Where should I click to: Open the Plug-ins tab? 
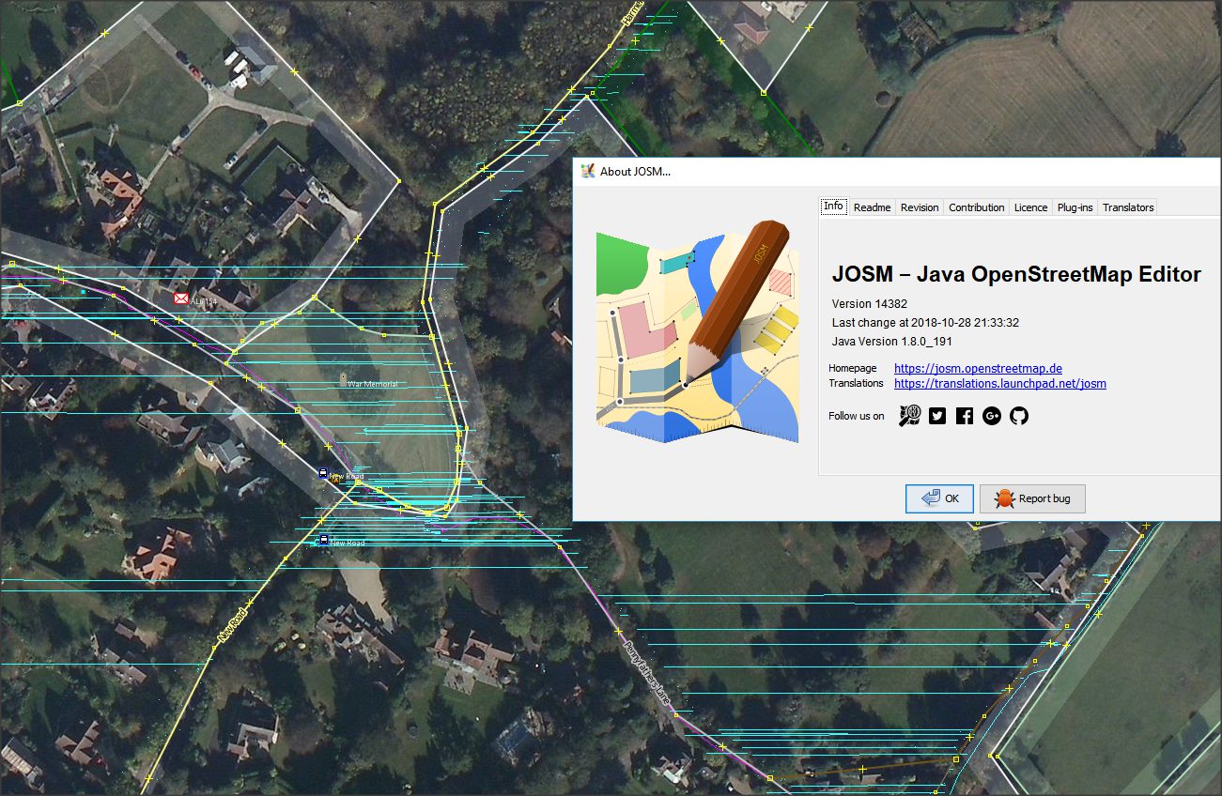[1075, 207]
